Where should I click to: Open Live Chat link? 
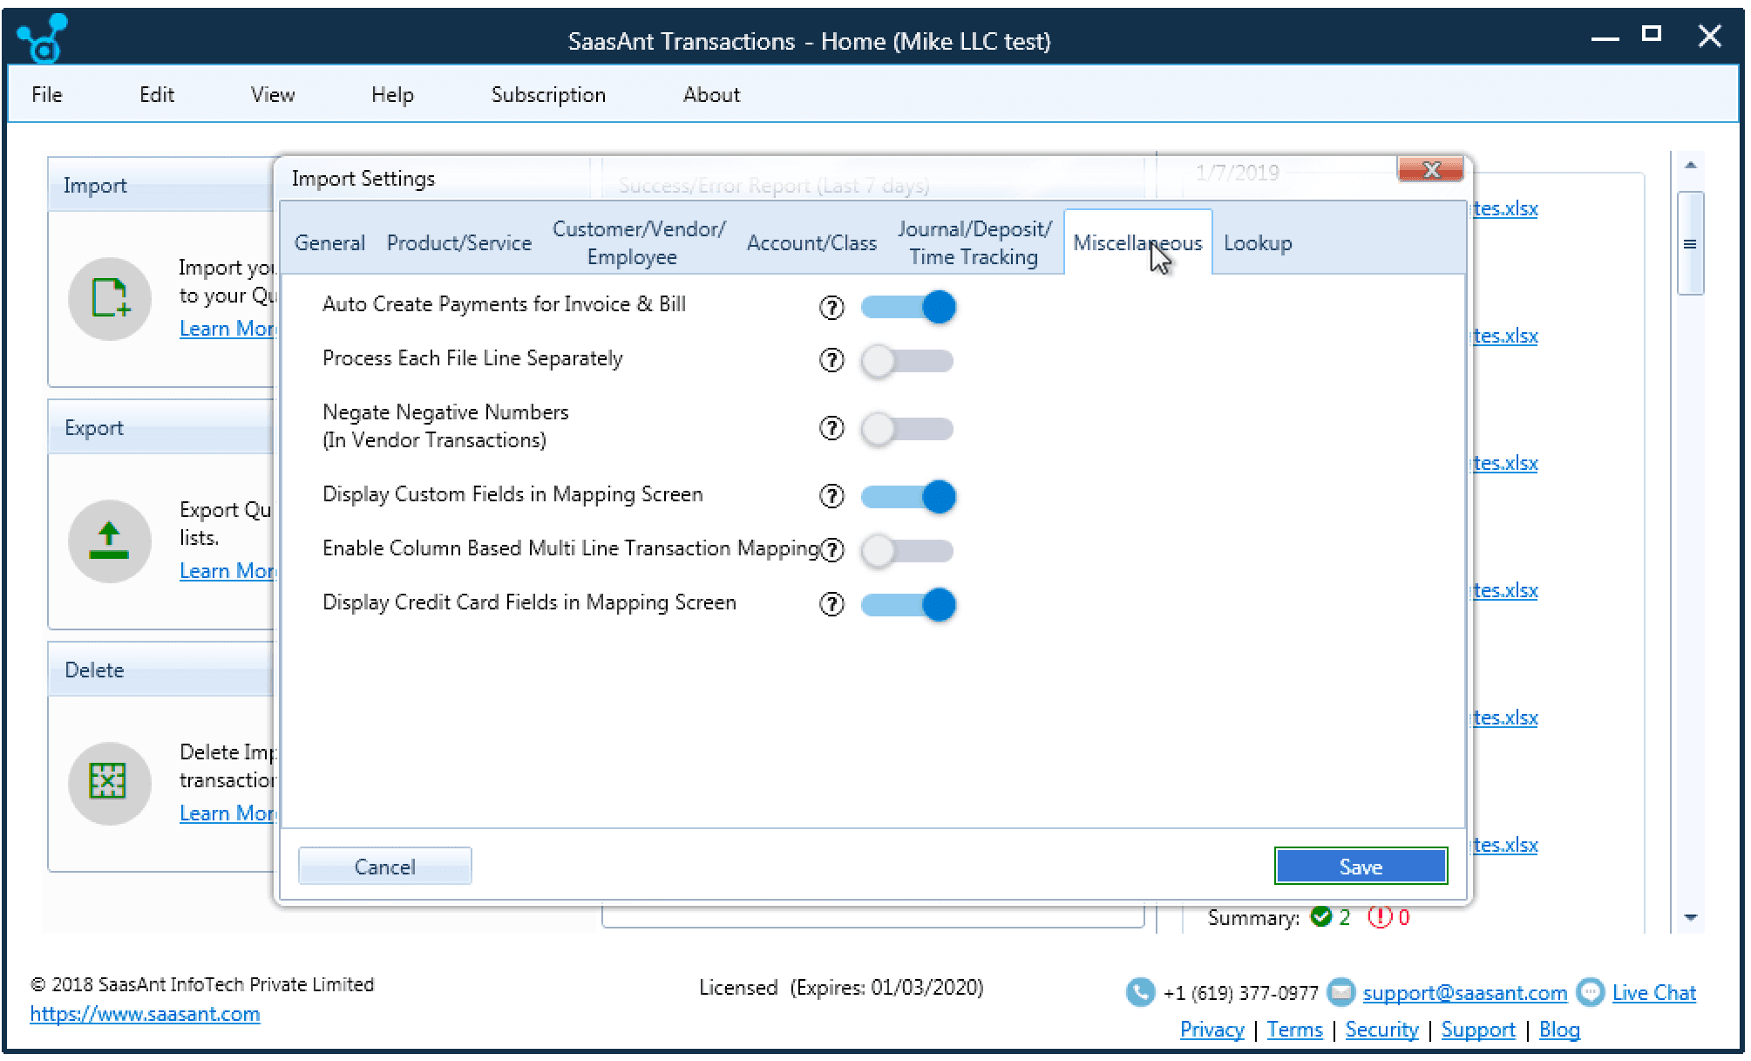pos(1653,992)
